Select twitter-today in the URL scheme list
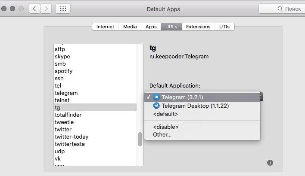 point(95,137)
